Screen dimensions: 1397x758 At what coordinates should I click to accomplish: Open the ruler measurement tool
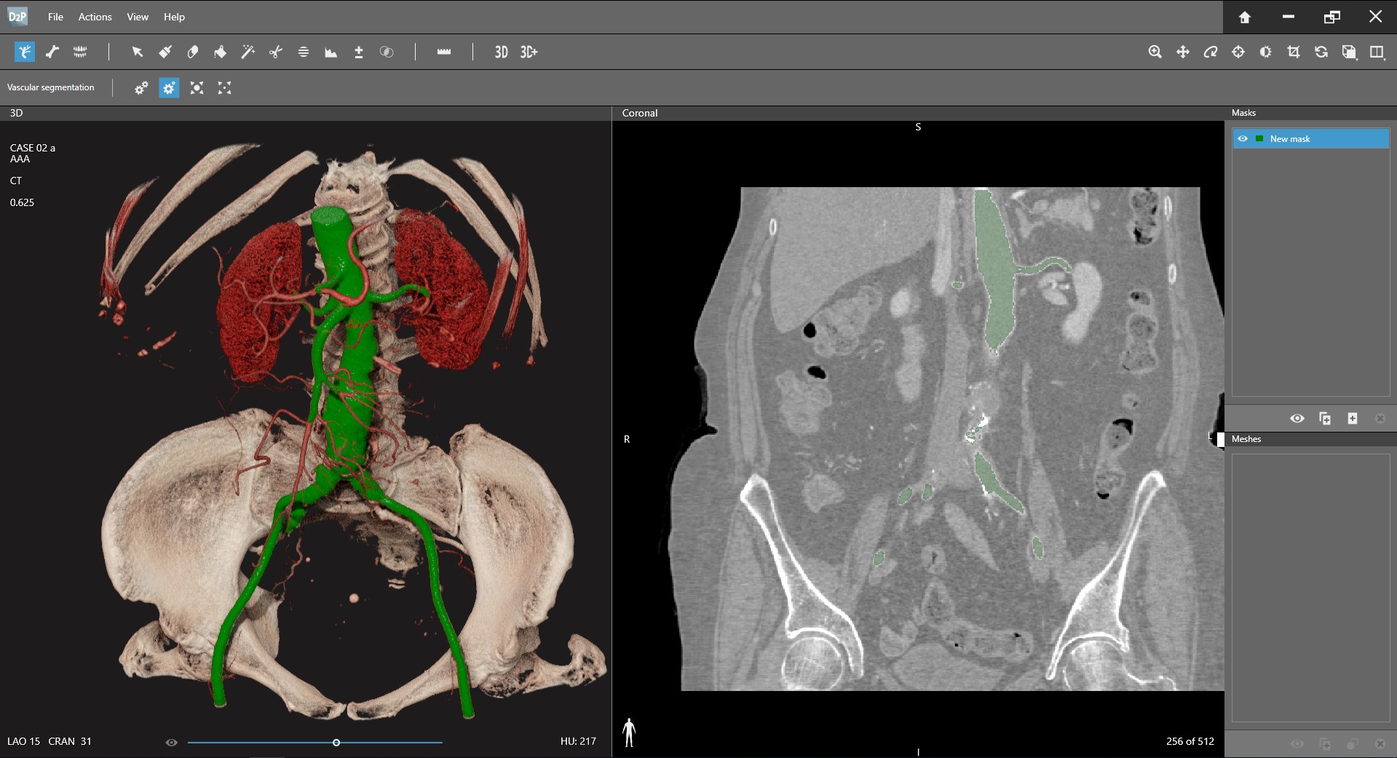[x=444, y=52]
